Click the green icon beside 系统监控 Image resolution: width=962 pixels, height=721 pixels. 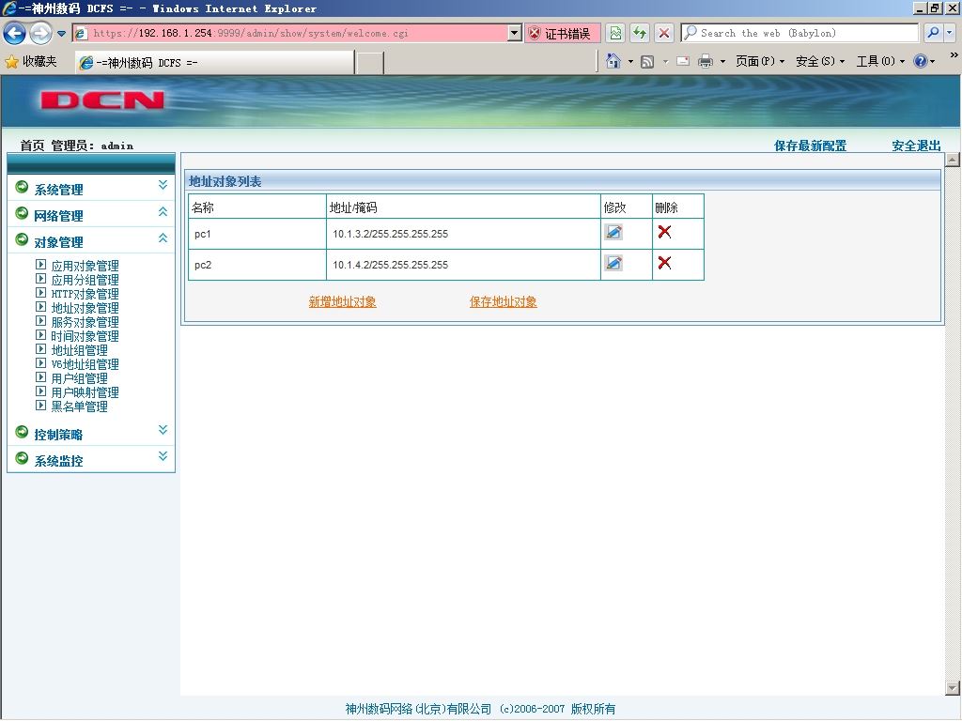(22, 458)
